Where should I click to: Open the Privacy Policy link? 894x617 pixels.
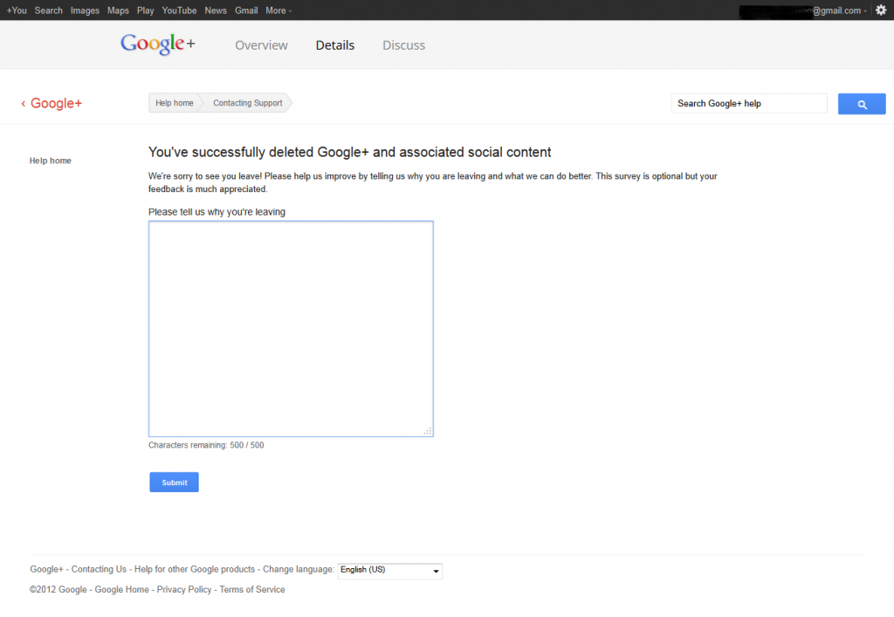pos(184,590)
